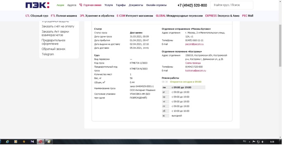The height and width of the screenshot is (163, 289).
Task: Select the пн schedule row
Action: 184,87
